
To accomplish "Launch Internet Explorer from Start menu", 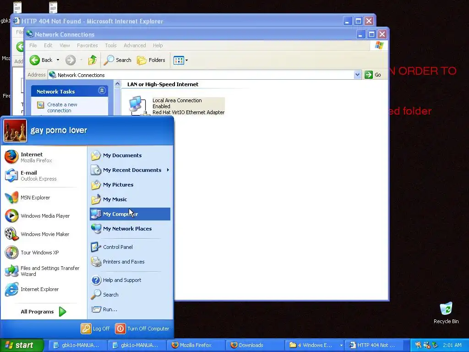I will (32, 289).
